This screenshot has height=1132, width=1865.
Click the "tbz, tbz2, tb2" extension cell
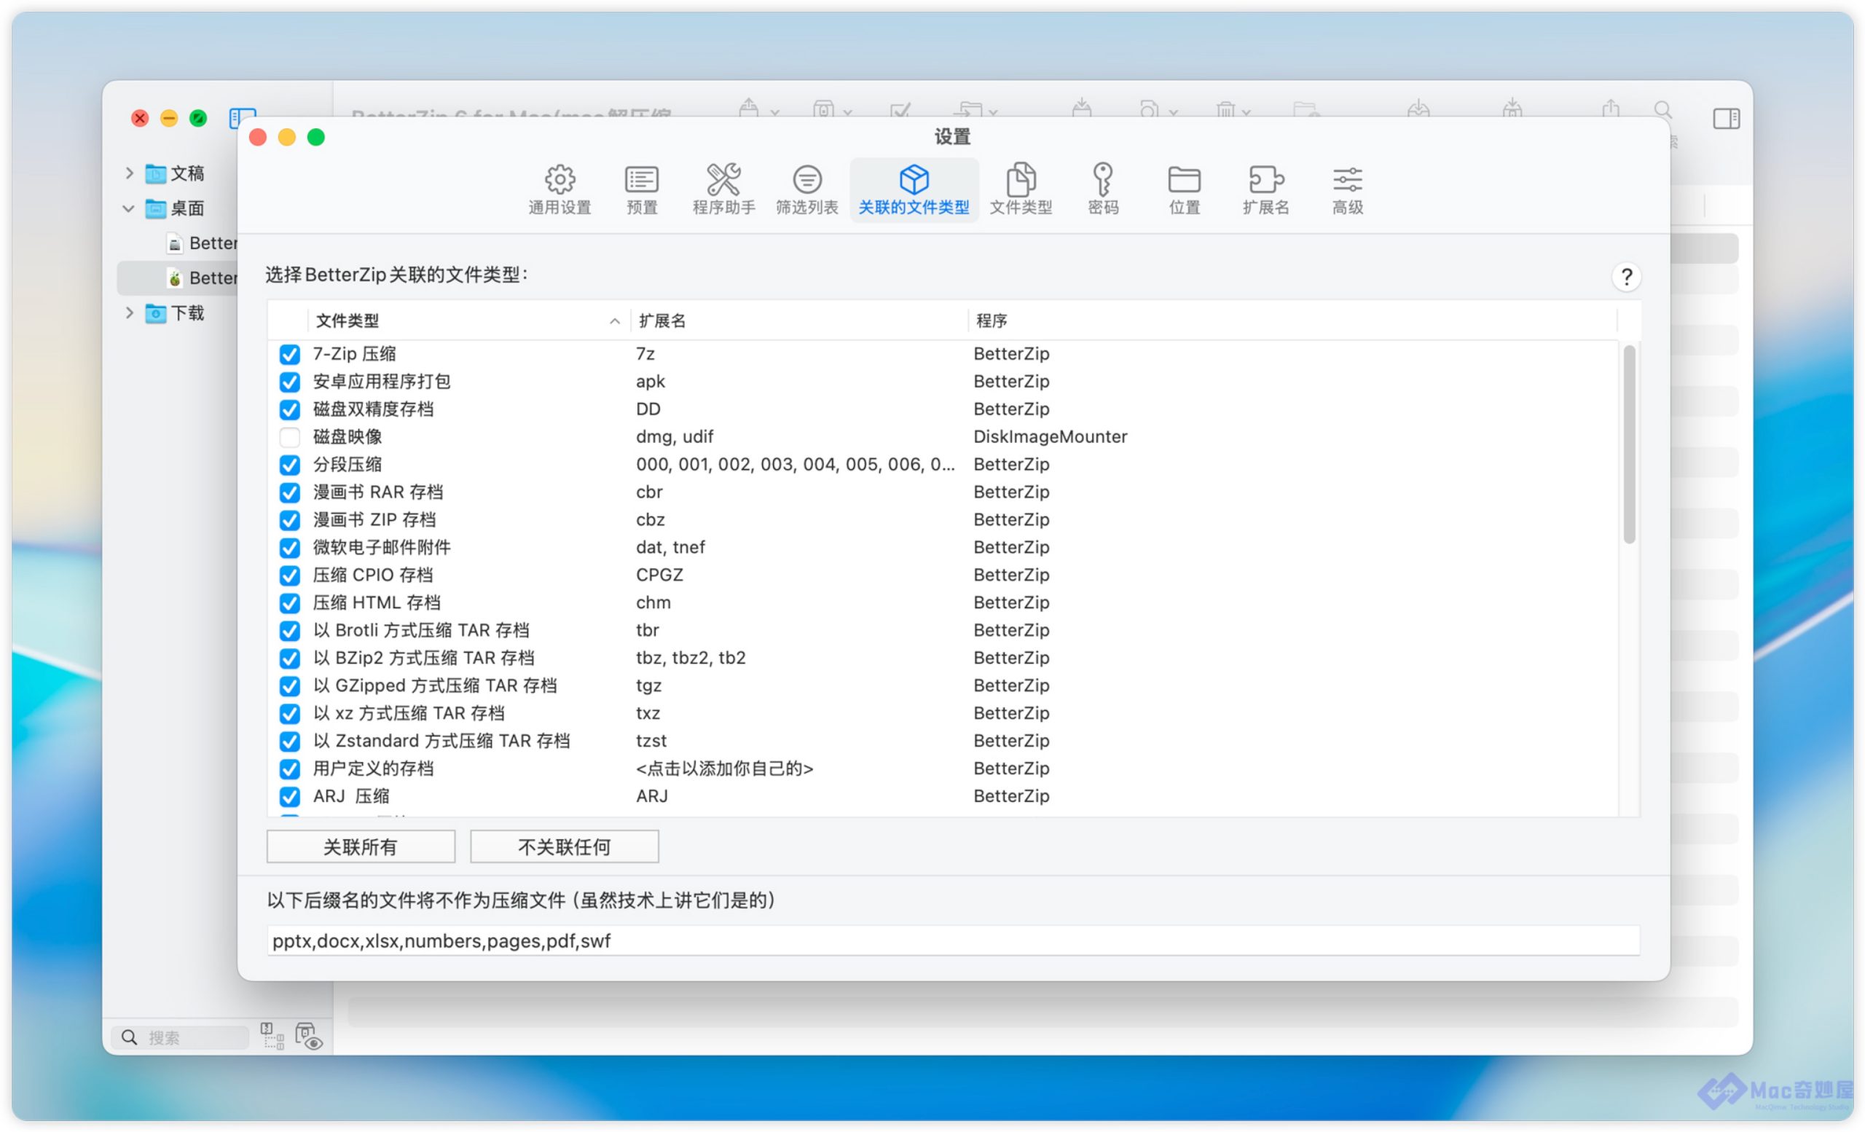click(x=691, y=659)
